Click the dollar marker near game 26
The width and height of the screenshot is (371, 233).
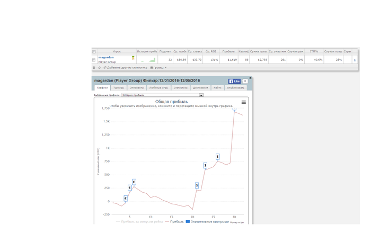217,157
